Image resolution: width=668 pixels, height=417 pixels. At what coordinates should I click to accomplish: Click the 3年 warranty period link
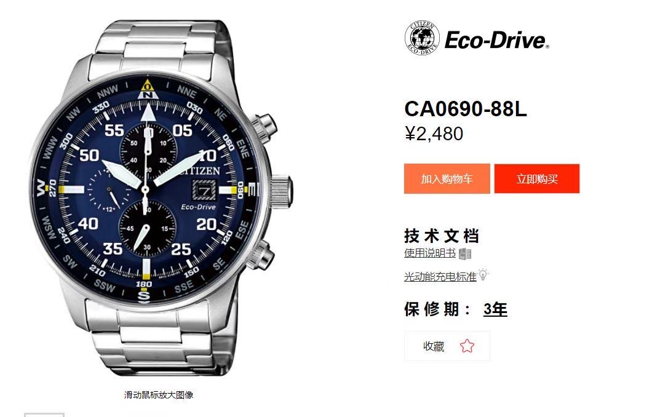[495, 309]
